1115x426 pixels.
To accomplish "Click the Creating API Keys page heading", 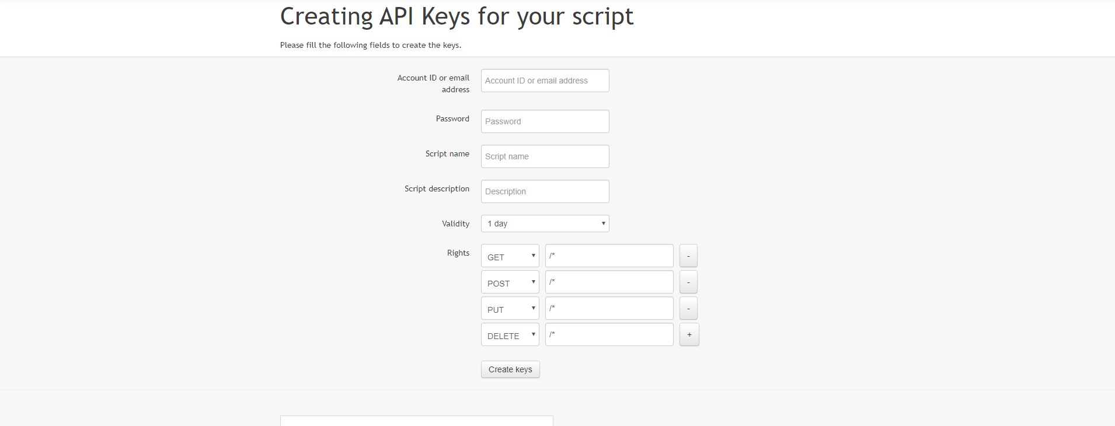I will coord(457,16).
